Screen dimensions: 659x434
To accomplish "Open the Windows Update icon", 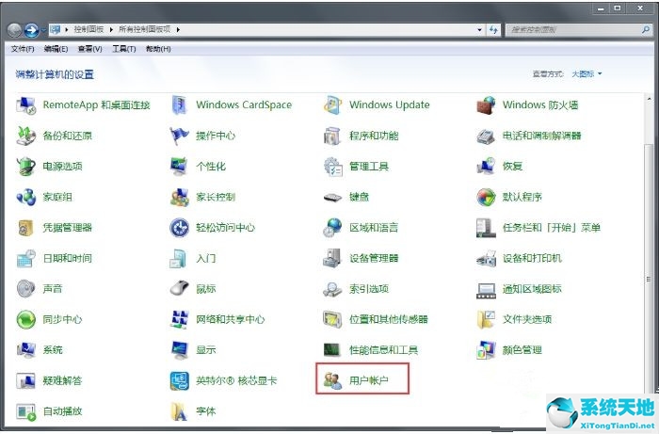I will point(332,105).
